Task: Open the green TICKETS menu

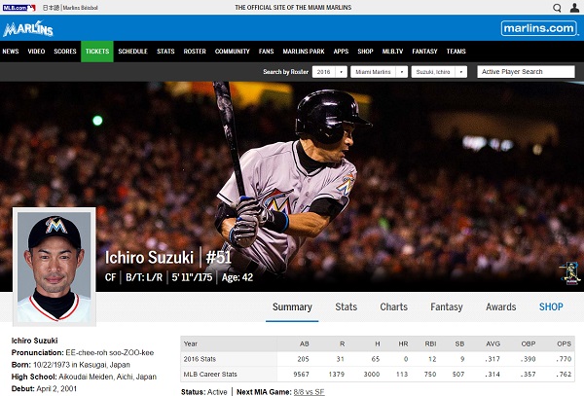Action: coord(97,52)
